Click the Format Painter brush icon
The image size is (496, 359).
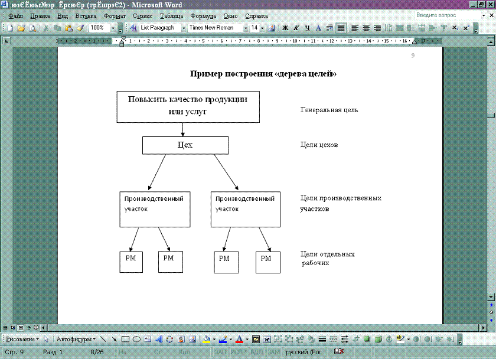(80, 28)
